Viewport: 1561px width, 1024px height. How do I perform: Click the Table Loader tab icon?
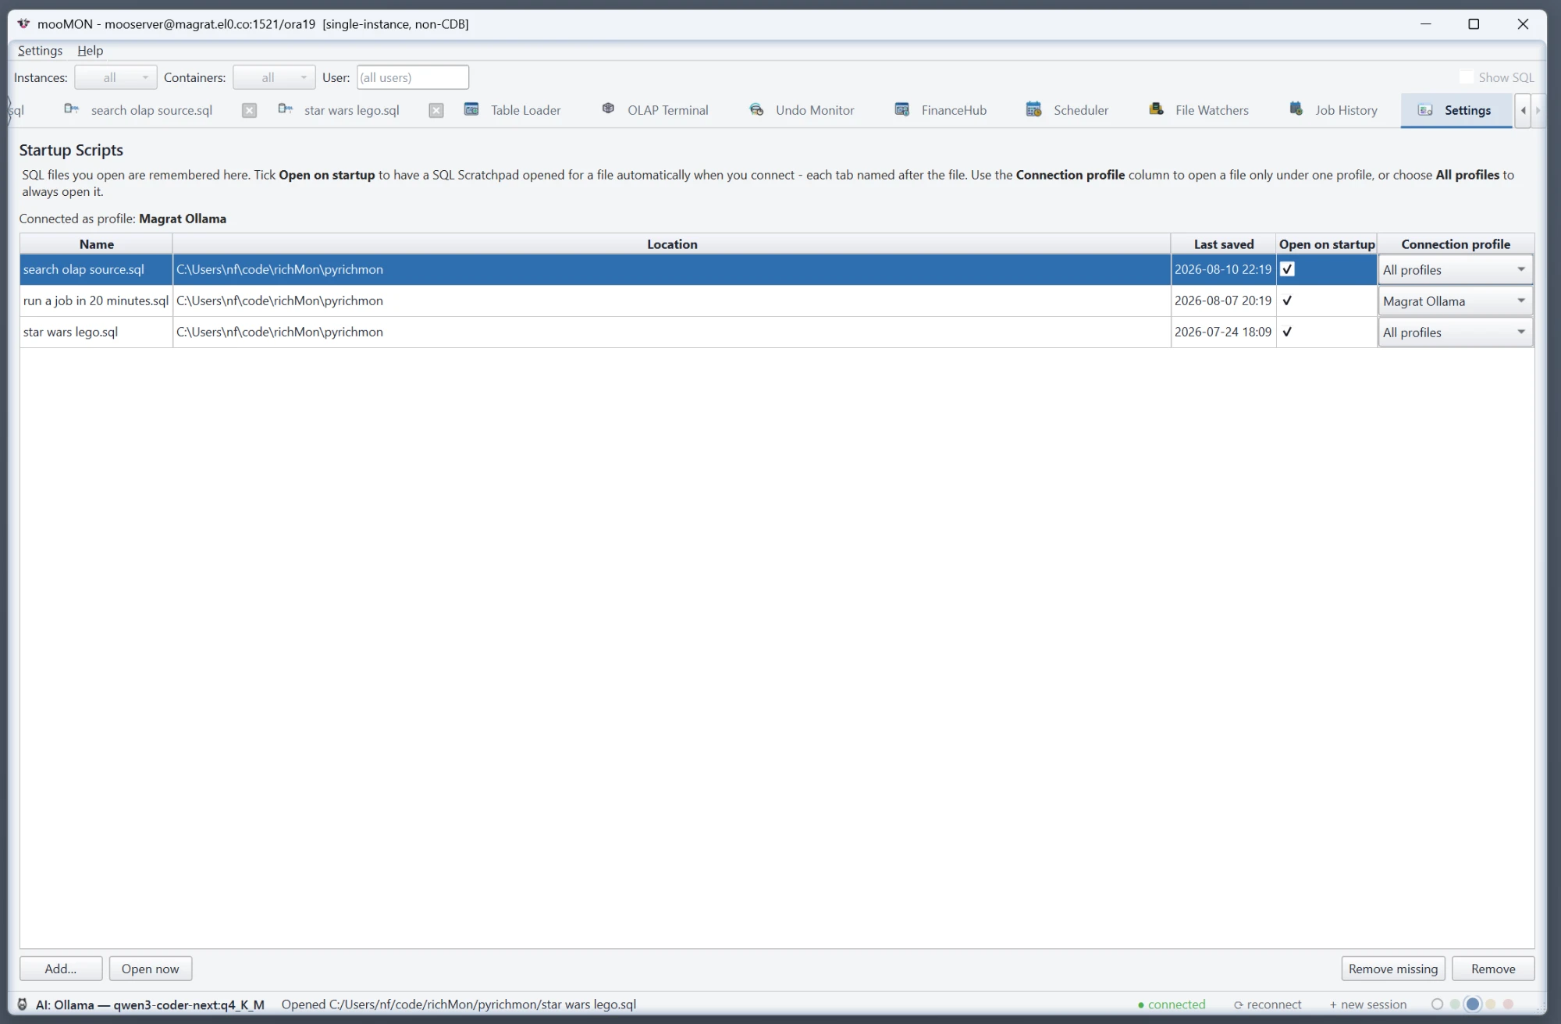click(471, 109)
